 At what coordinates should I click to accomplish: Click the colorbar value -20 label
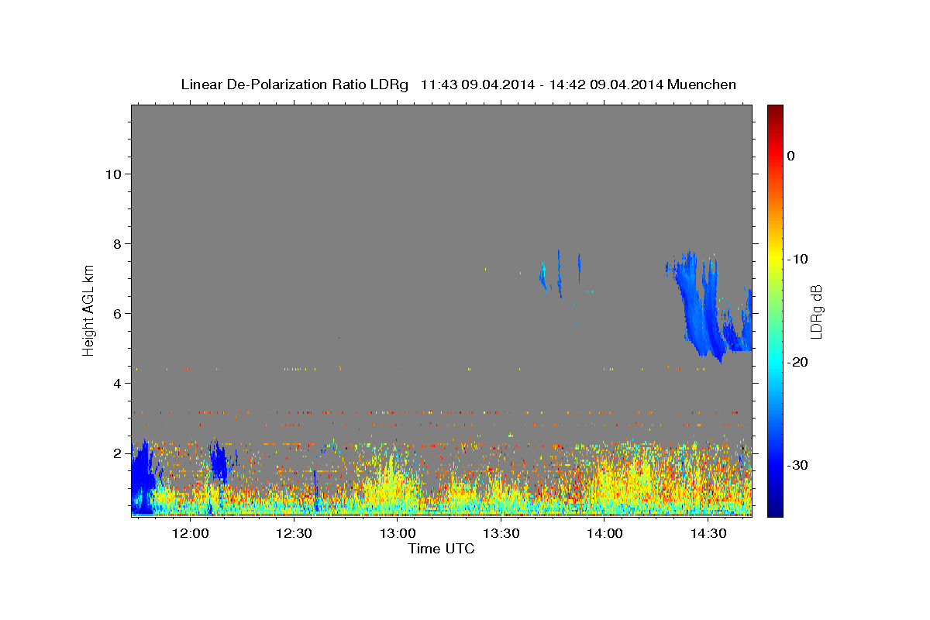pyautogui.click(x=797, y=362)
